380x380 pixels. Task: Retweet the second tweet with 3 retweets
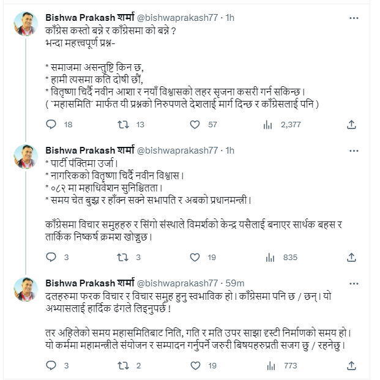[x=122, y=258]
